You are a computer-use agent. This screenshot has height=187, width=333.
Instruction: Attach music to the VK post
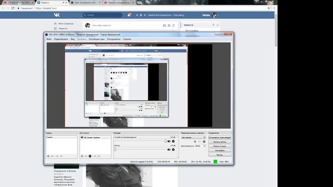(x=173, y=25)
